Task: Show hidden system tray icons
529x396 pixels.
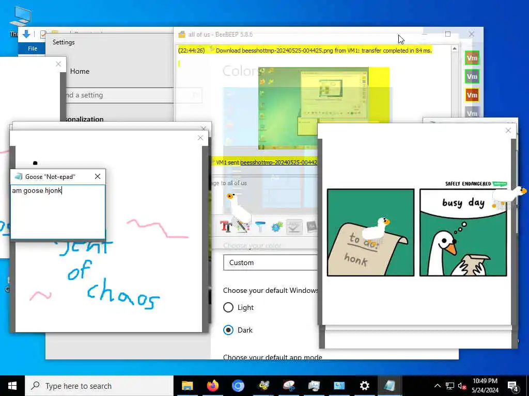Action: (x=437, y=386)
